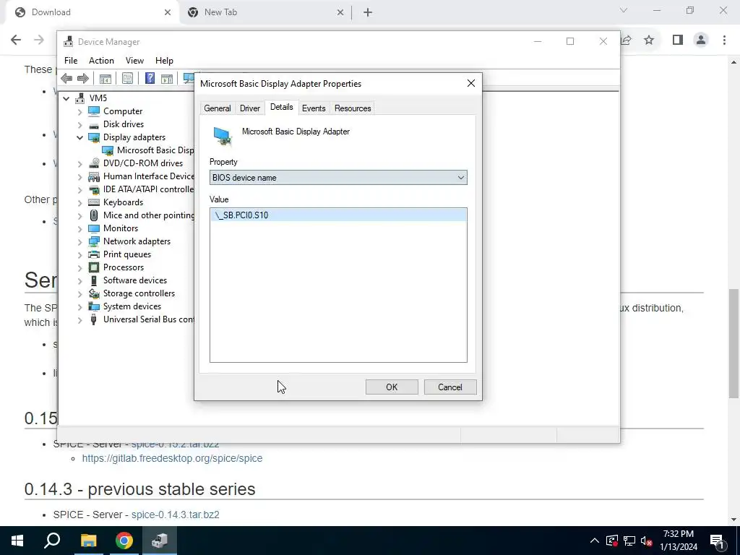Screen dimensions: 740x555
Task: Click the Forward arrow in Device Manager toolbar
Action: point(82,78)
